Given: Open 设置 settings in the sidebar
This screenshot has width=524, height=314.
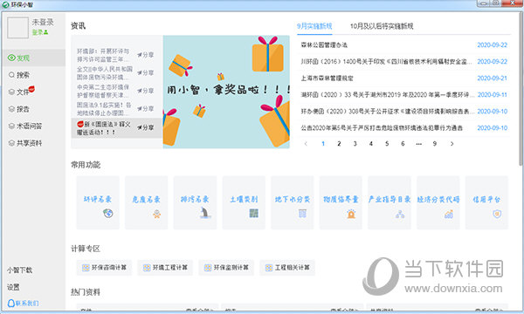Looking at the screenshot, I should (13, 287).
